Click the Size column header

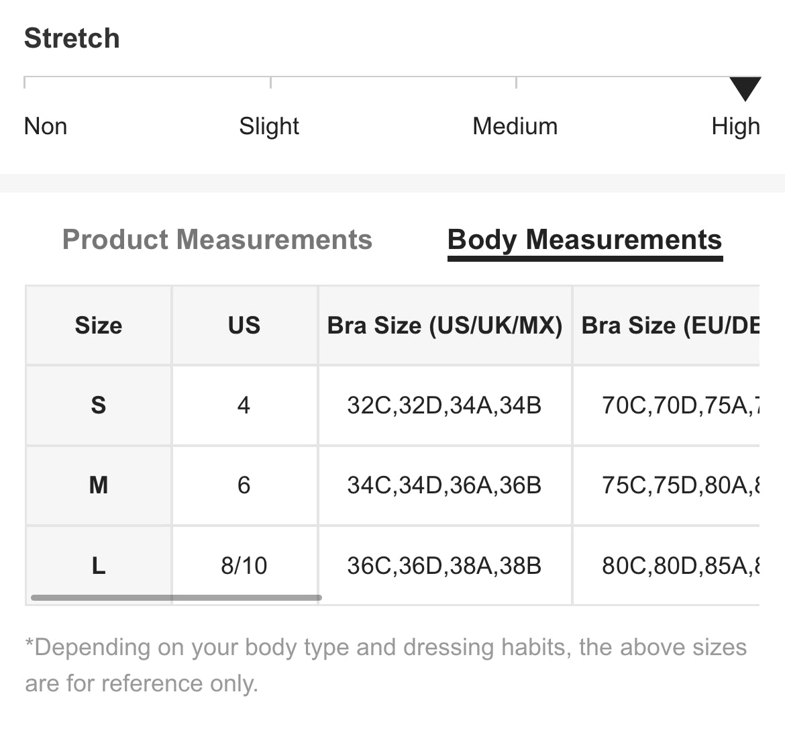tap(99, 326)
